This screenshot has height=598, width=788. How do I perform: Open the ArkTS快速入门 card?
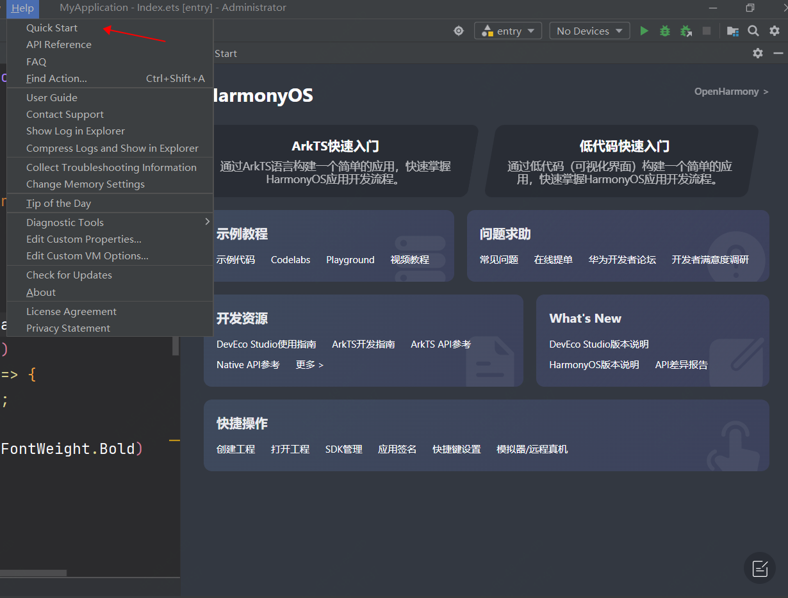(336, 161)
